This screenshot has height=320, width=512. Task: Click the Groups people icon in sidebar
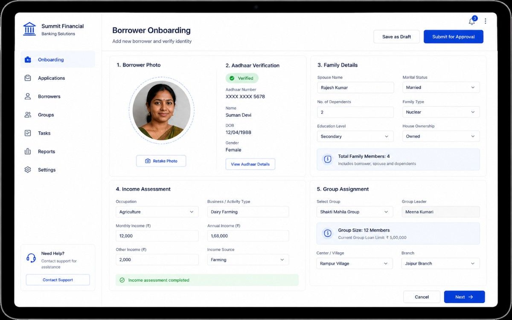pyautogui.click(x=28, y=115)
